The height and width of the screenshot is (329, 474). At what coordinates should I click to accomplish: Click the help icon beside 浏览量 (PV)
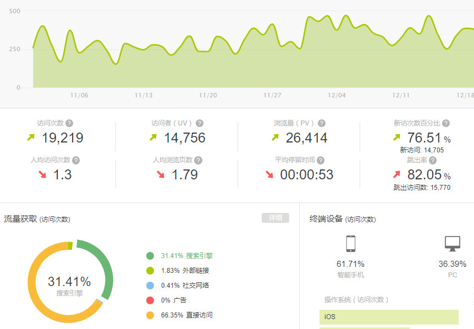point(322,123)
